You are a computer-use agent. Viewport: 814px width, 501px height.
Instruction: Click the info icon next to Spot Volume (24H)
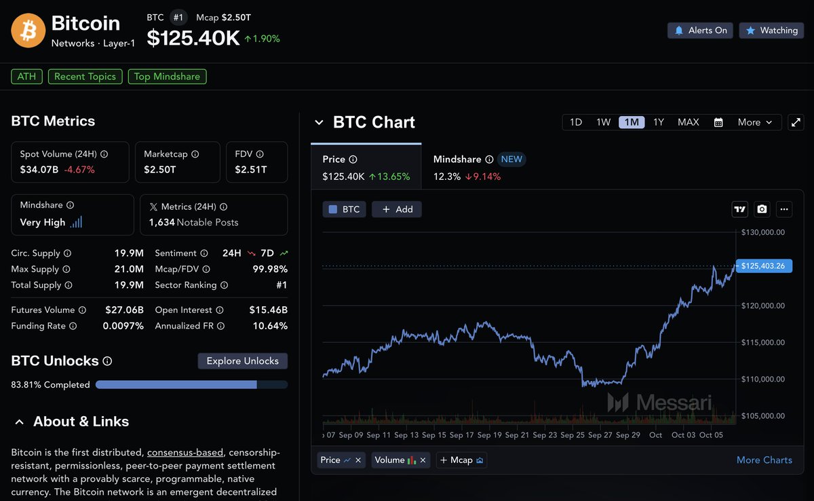tap(104, 154)
